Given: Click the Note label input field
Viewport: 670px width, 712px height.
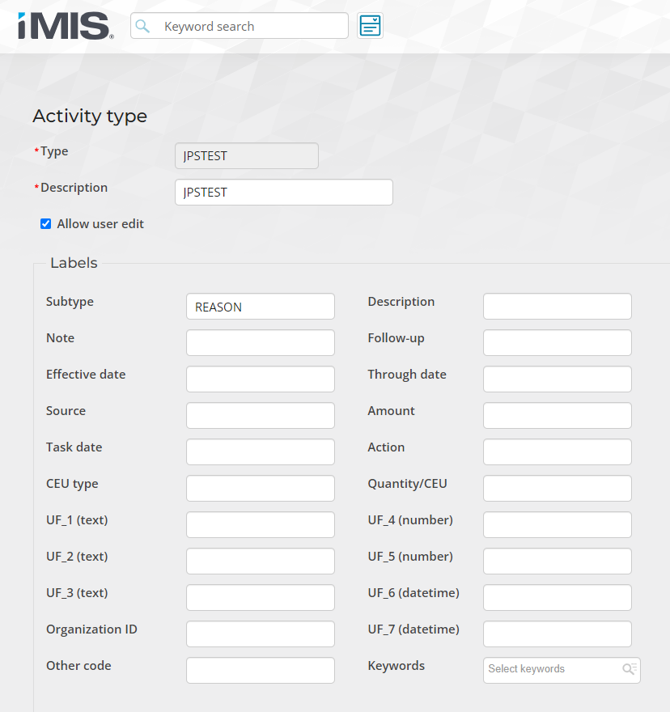Looking at the screenshot, I should coord(260,343).
